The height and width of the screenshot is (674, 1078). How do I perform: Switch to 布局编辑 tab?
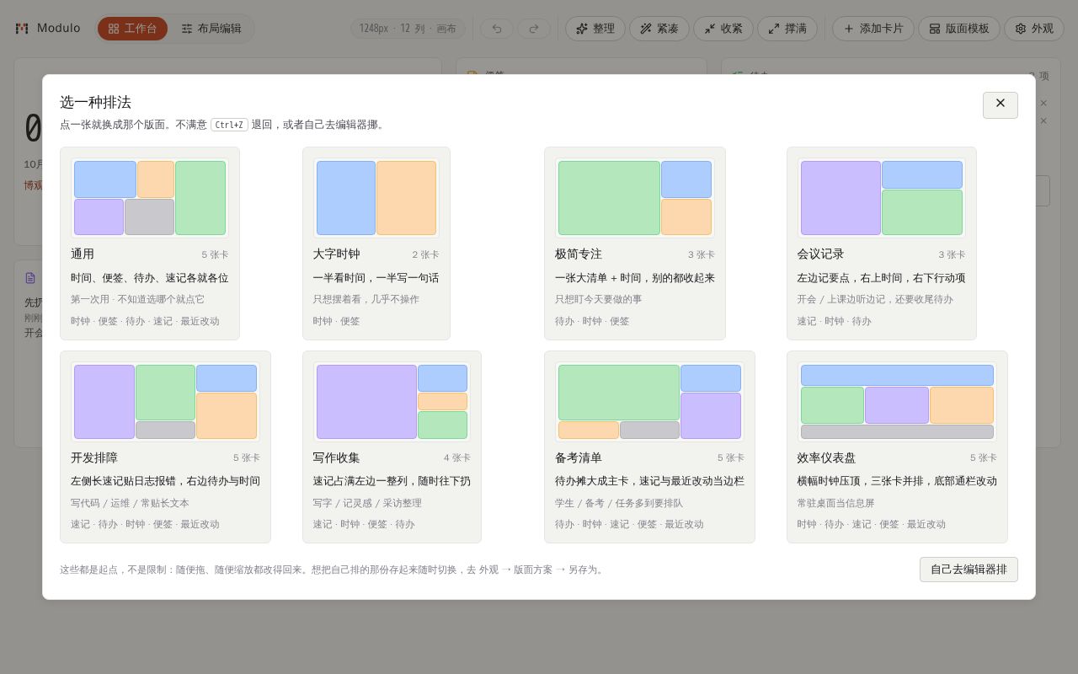coord(211,29)
